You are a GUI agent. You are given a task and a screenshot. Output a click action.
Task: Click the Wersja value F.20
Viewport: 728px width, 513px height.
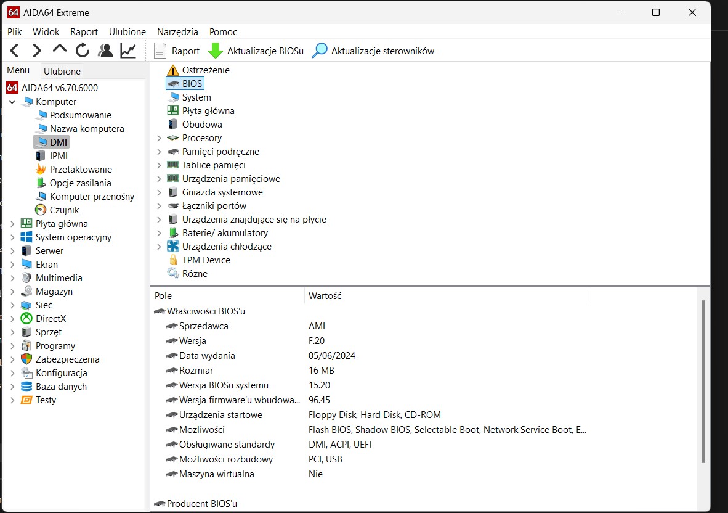click(x=317, y=340)
